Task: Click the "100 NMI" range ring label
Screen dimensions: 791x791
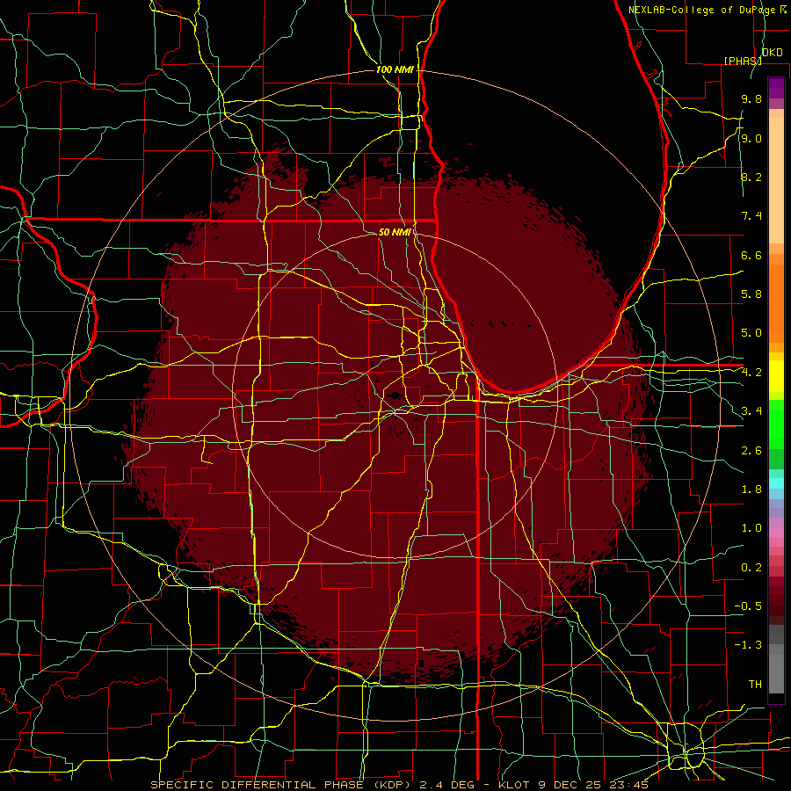Action: 395,69
